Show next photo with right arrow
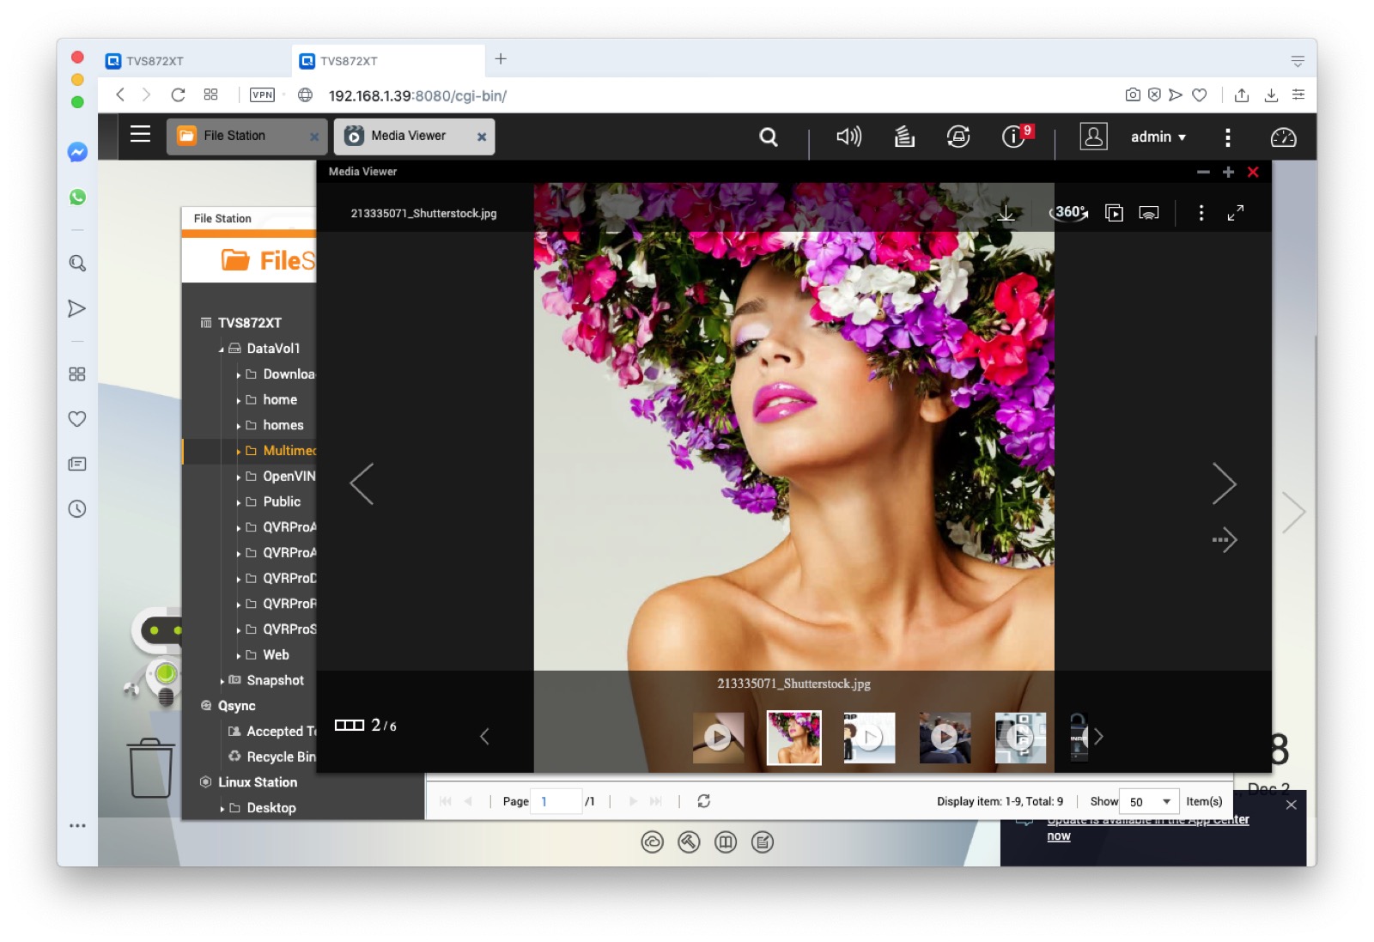Screen dimensions: 1374x942 pos(1224,483)
